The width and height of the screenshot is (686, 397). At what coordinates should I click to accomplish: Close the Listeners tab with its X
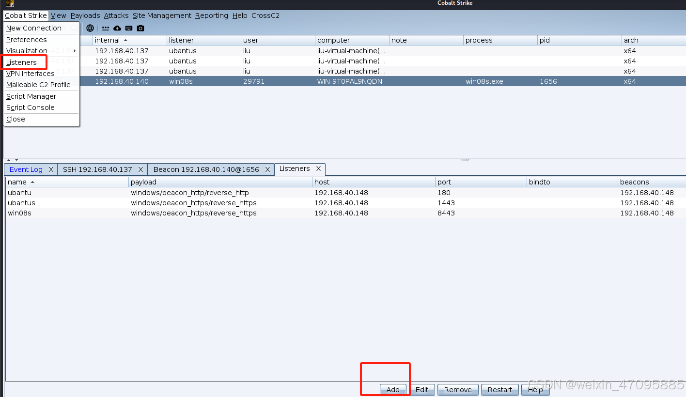[x=318, y=168]
